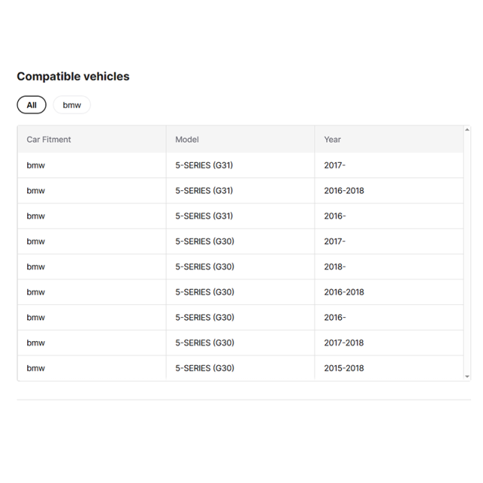Click G31 model in the "2016-" row
The width and height of the screenshot is (483, 483).
[204, 216]
